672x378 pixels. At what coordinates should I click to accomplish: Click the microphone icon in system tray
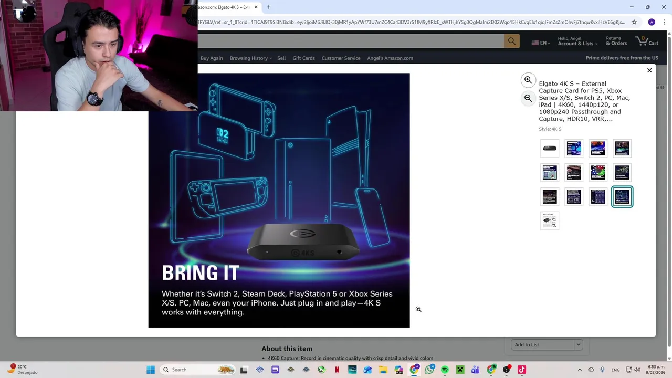pos(602,370)
